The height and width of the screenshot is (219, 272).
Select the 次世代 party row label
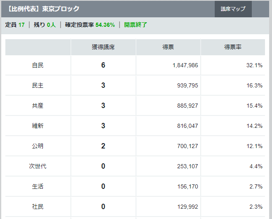38,166
